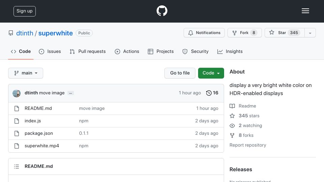The height and width of the screenshot is (182, 324).
Task: Click file icon next to superwhite.mp4
Action: click(x=17, y=146)
